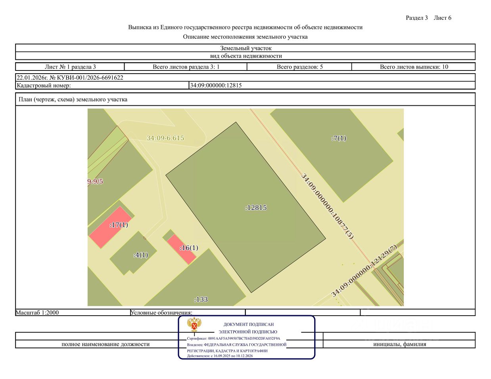Viewport: 491px width, 379px height.
Task: Click parcel label ':17(1)' on red building
Action: click(119, 225)
